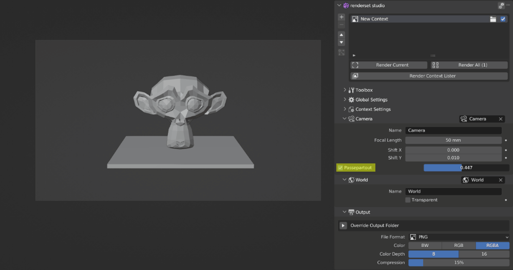Expand the Toolbox section
513x270 pixels.
(345, 90)
